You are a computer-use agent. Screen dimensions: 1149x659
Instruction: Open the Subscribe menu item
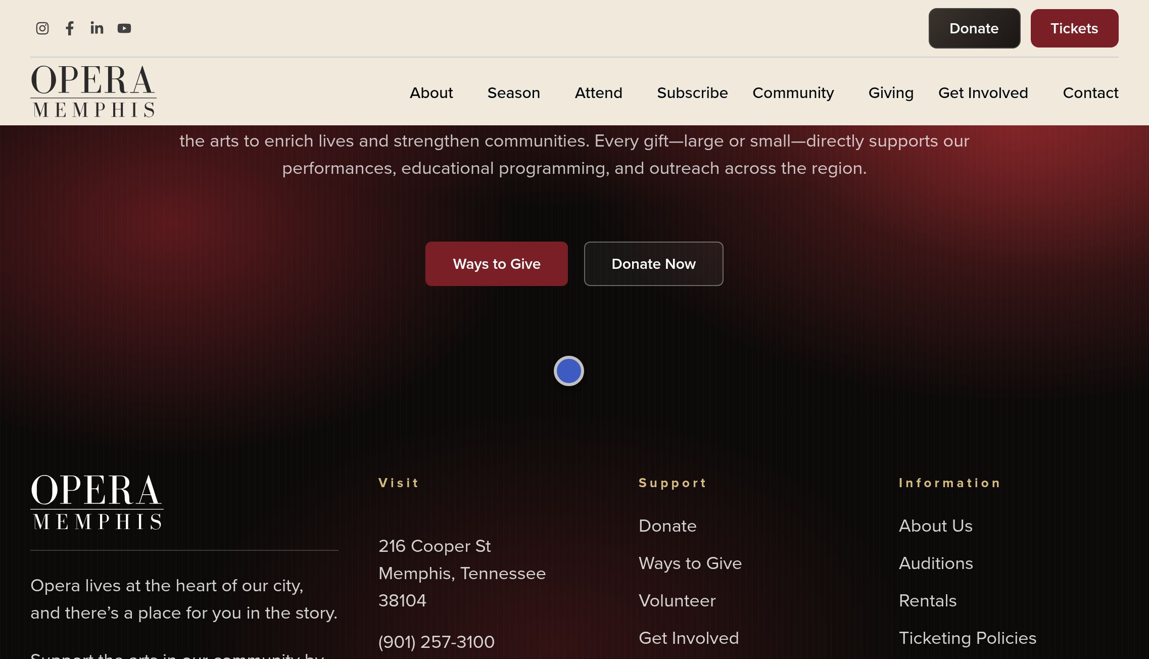[x=692, y=93]
